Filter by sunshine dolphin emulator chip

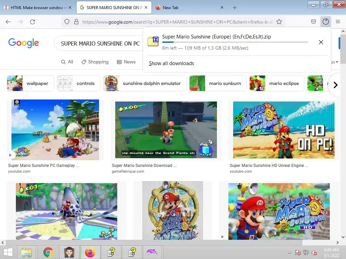click(145, 84)
